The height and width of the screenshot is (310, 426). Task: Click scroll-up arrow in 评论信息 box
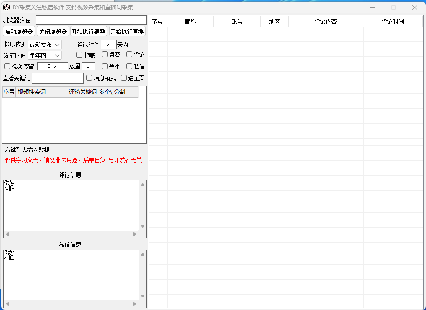tap(143, 185)
